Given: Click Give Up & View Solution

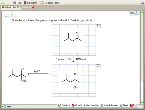Looking at the screenshot, I should (85, 105).
